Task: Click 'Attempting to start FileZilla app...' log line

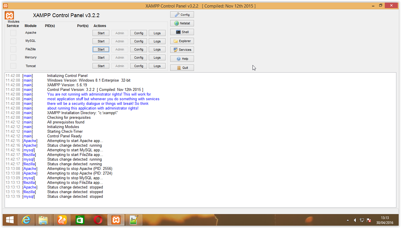Action: (75, 155)
